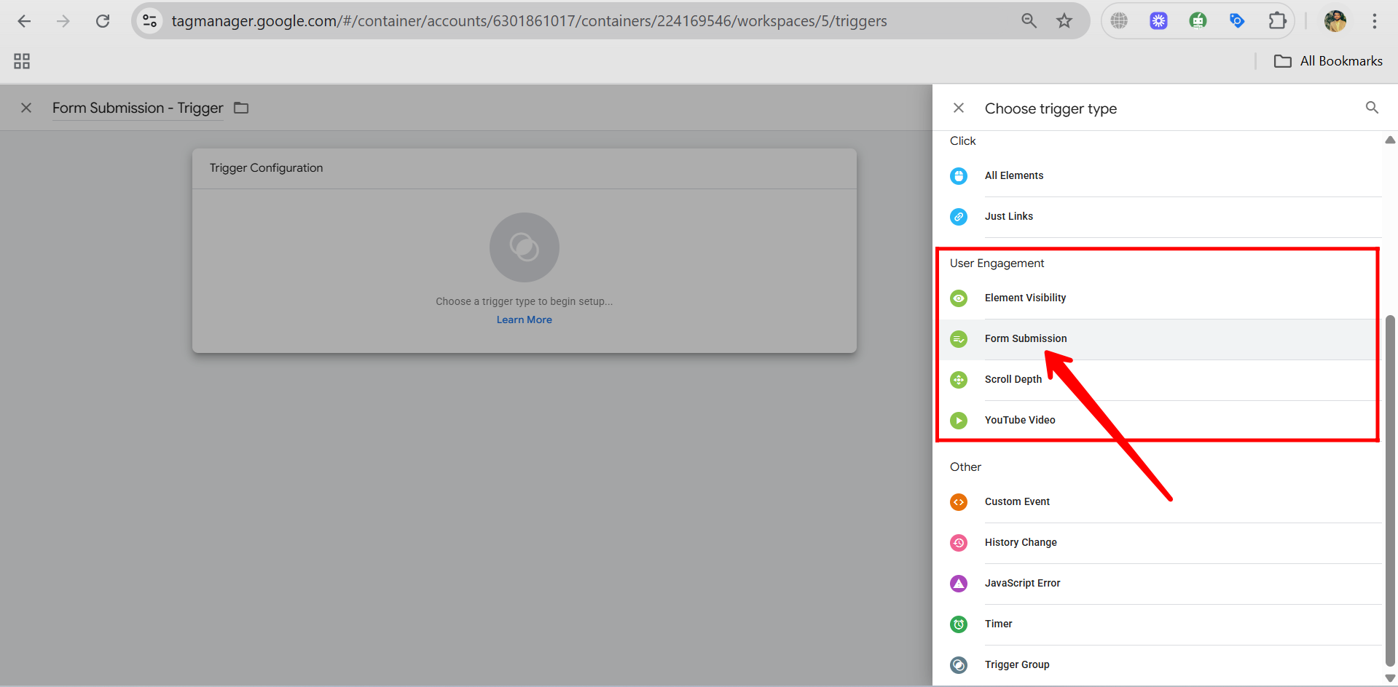Click the folder icon next to trigger name

tap(241, 108)
